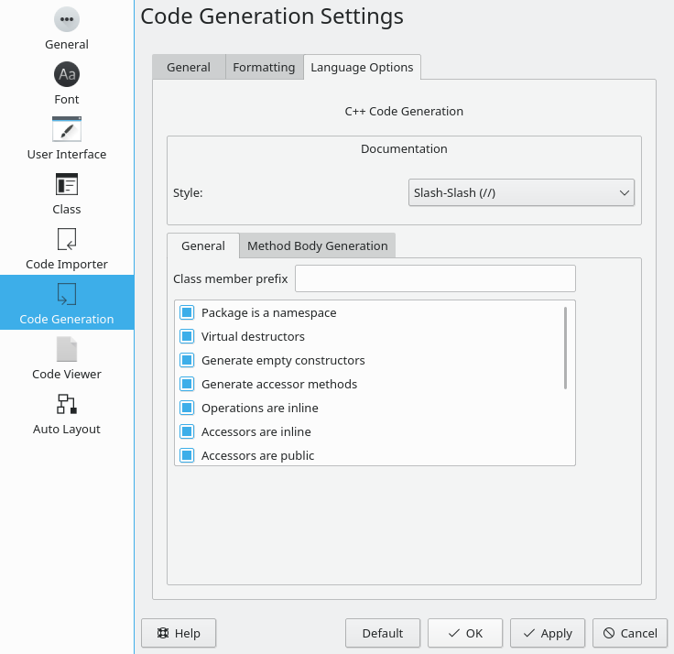Toggle the Virtual destructors checkbox
This screenshot has width=674, height=654.
coord(187,336)
